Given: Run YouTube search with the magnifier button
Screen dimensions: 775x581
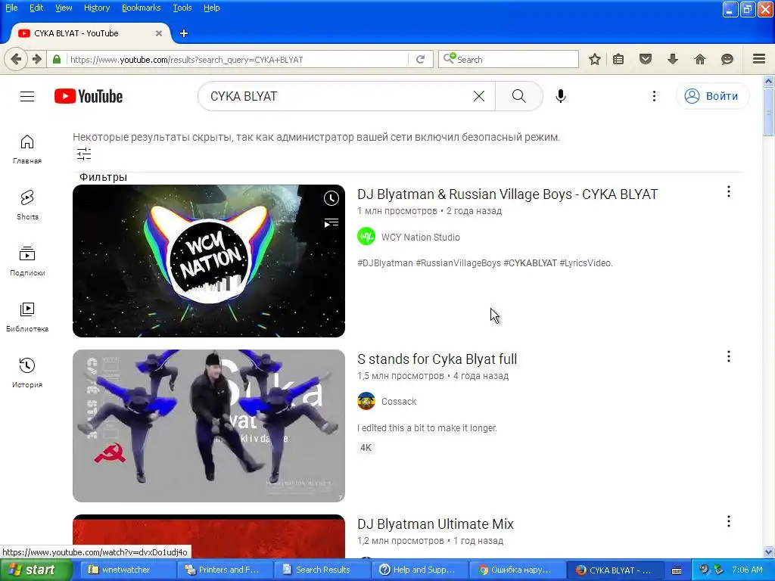Looking at the screenshot, I should coord(518,96).
